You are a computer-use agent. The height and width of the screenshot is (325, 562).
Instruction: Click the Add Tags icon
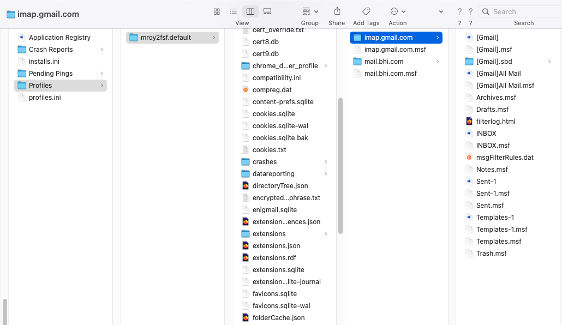click(x=366, y=11)
